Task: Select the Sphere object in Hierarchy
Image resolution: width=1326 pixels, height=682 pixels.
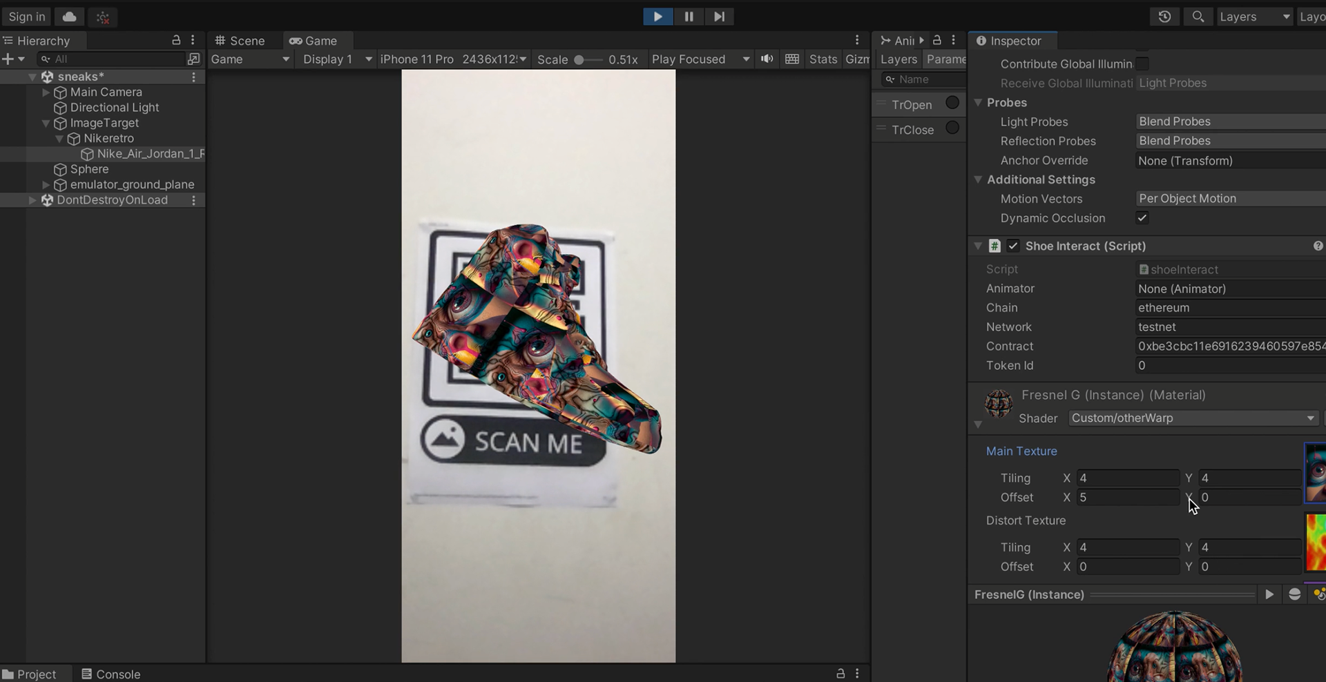Action: (89, 169)
